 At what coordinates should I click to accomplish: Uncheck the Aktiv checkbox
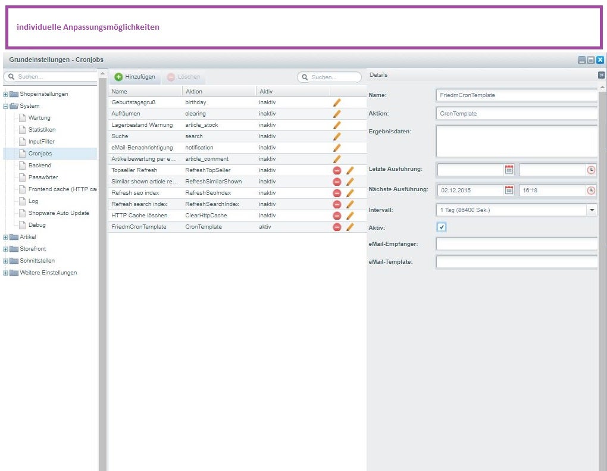(442, 227)
